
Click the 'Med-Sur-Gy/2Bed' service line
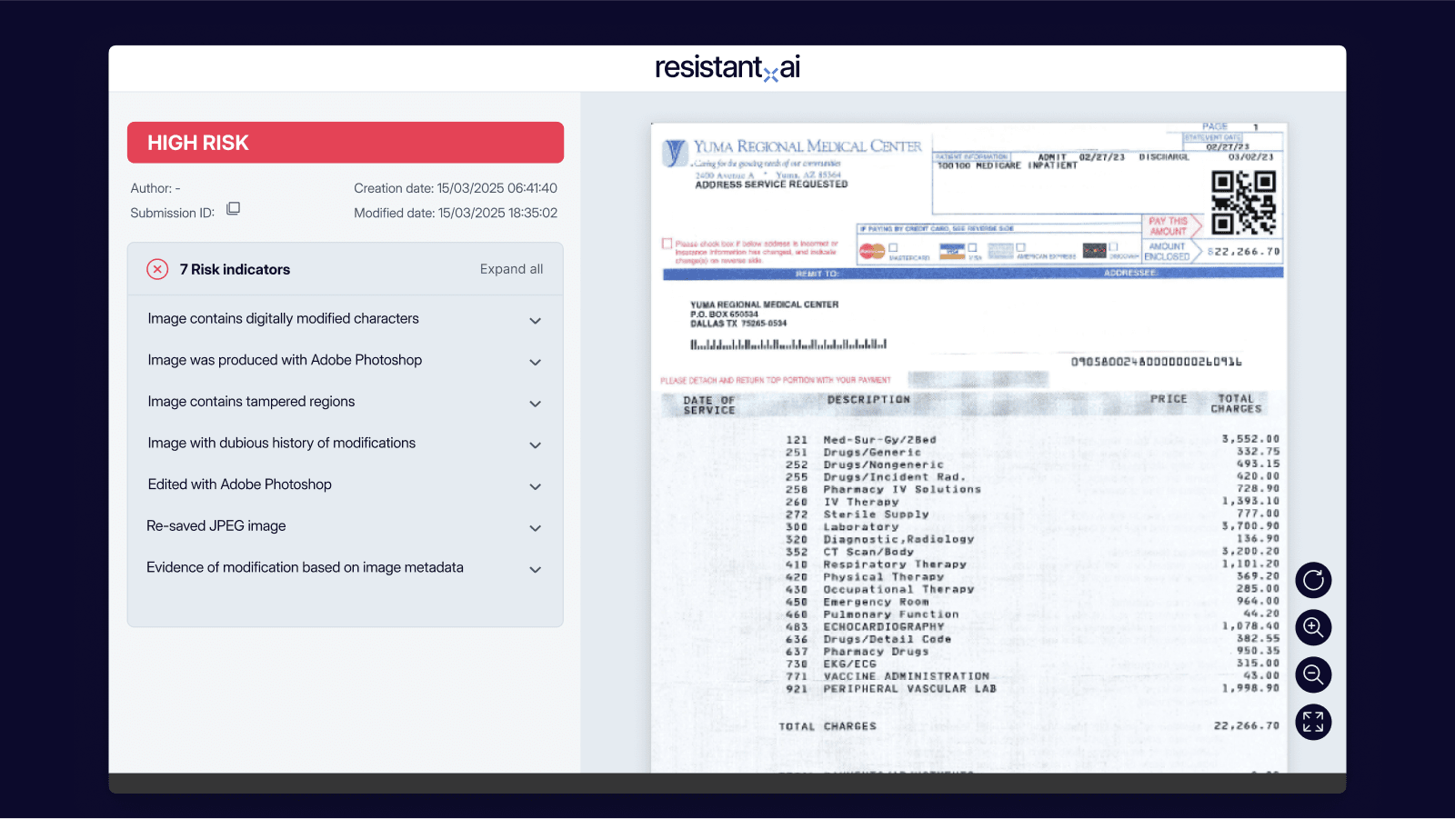click(879, 440)
